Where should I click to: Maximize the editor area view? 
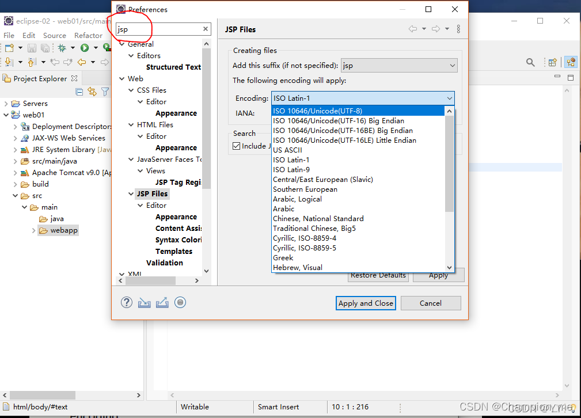point(571,78)
